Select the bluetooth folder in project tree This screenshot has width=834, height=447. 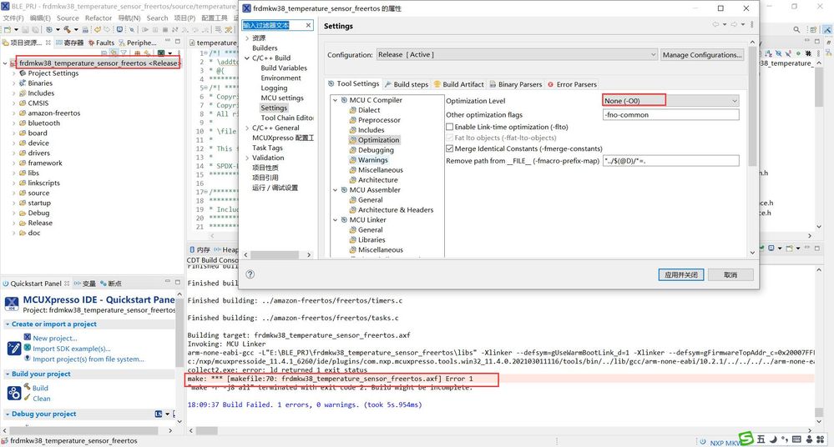(43, 123)
